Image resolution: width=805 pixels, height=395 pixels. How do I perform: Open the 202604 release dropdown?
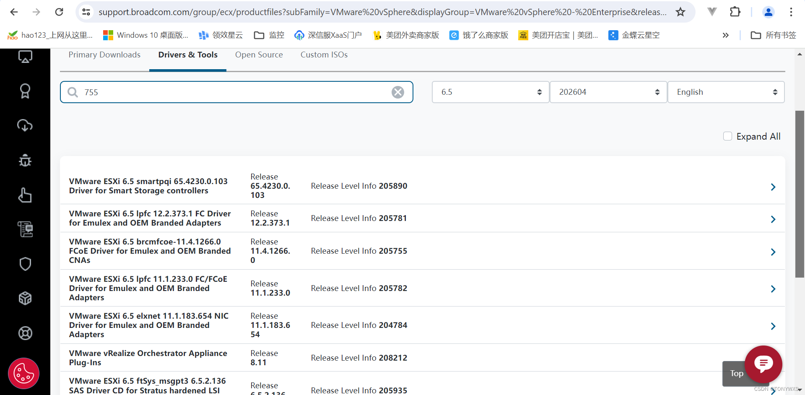tap(608, 92)
